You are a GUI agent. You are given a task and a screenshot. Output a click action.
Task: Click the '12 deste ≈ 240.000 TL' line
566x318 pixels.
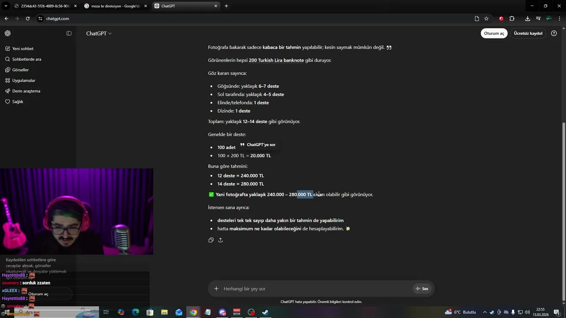tap(241, 176)
